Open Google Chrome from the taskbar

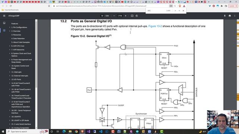coord(76,131)
